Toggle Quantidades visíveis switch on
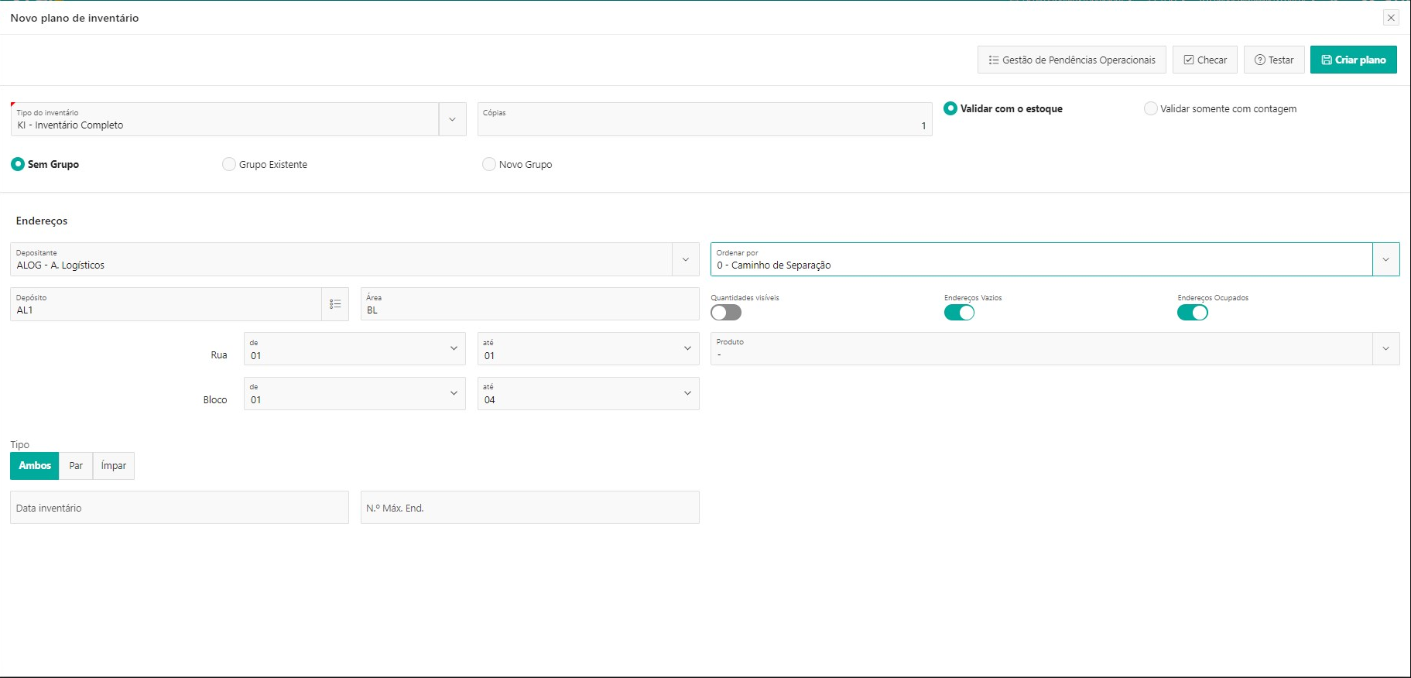This screenshot has width=1411, height=678. tap(726, 313)
